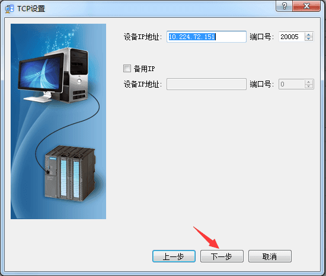The width and height of the screenshot is (326, 276).
Task: Click the backup 端口号 field showing 0
Action: (292, 84)
